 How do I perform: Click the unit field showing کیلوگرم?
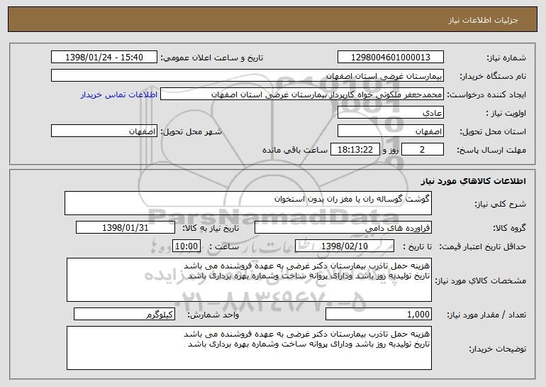tap(124, 314)
